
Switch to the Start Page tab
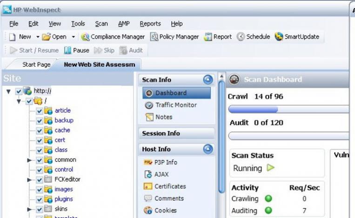pyautogui.click(x=36, y=65)
